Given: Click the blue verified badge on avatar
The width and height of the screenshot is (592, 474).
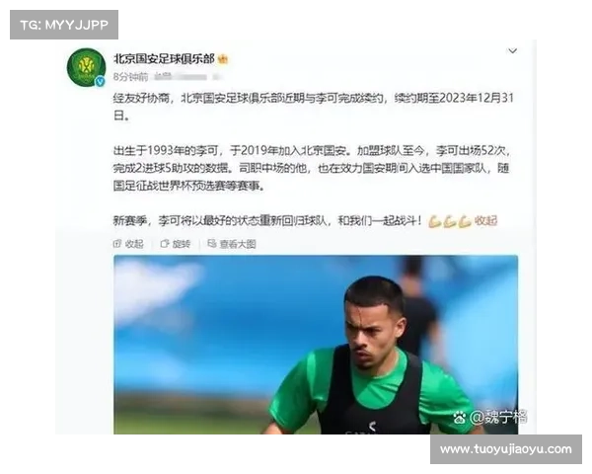Looking at the screenshot, I should coord(100,81).
